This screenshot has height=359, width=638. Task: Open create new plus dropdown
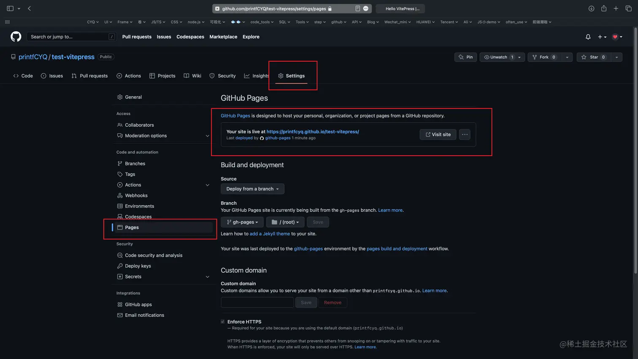click(602, 37)
